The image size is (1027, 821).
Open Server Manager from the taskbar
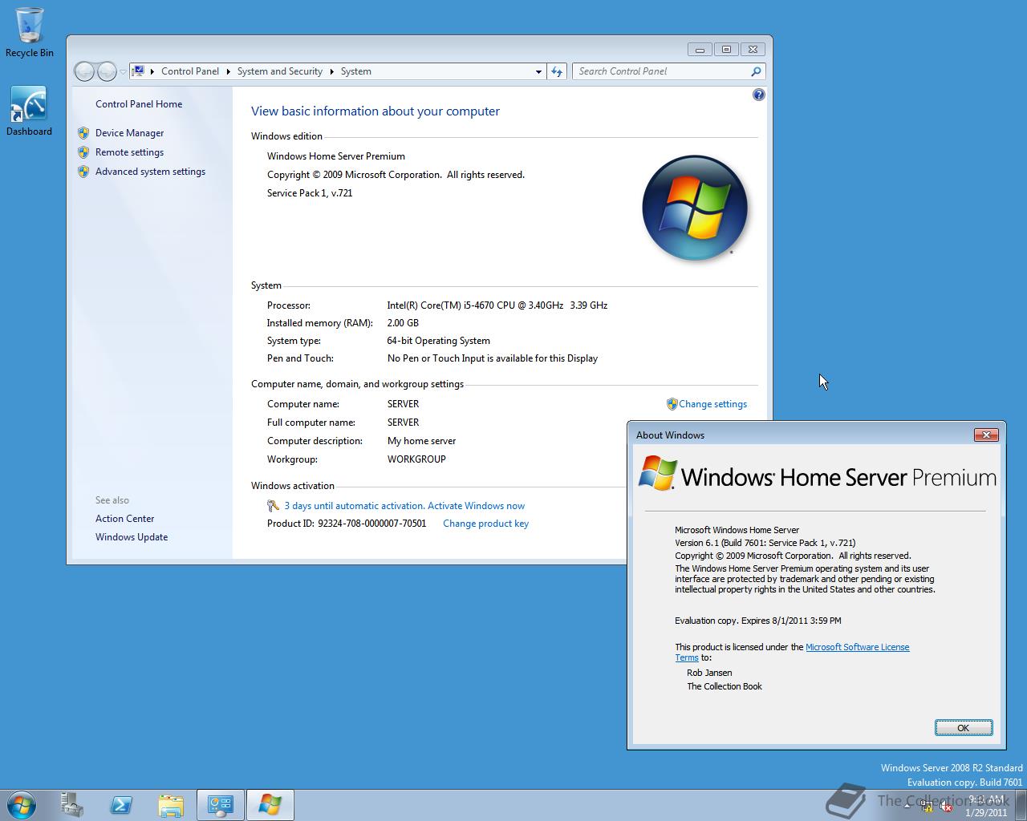click(x=72, y=804)
